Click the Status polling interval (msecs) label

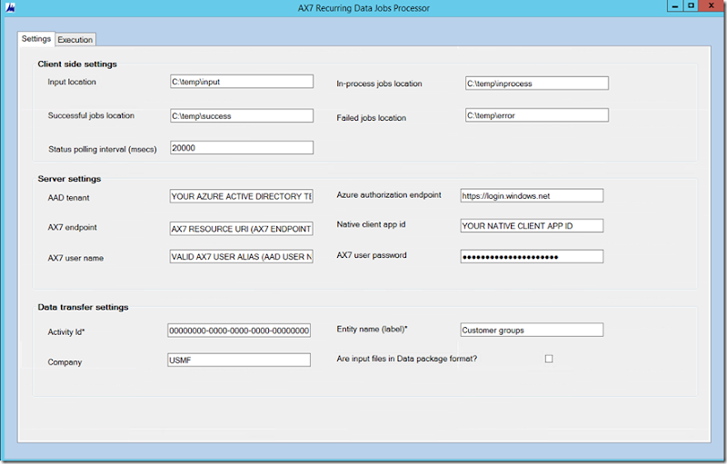(103, 149)
